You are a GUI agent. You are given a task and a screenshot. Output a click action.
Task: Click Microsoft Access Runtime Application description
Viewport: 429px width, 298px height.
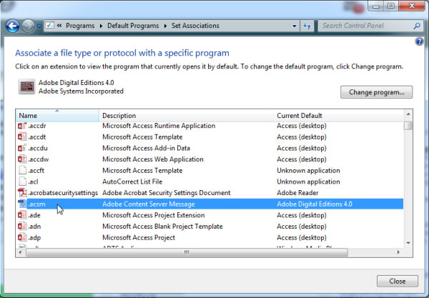click(159, 126)
